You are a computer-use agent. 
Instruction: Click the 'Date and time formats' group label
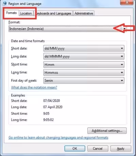click(x=28, y=41)
